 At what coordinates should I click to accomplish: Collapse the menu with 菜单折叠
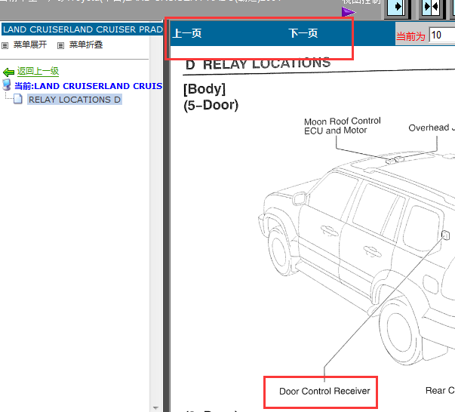click(86, 45)
